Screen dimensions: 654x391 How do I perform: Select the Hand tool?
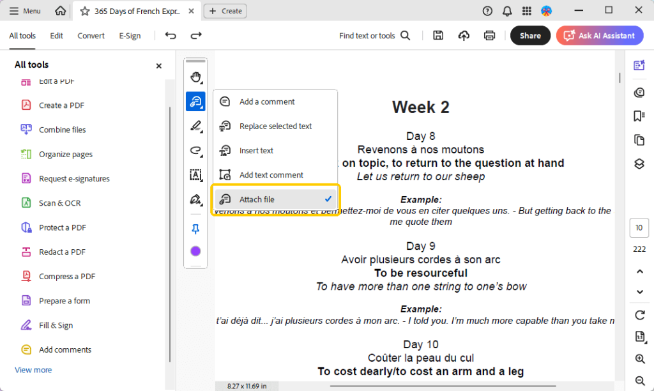[195, 75]
